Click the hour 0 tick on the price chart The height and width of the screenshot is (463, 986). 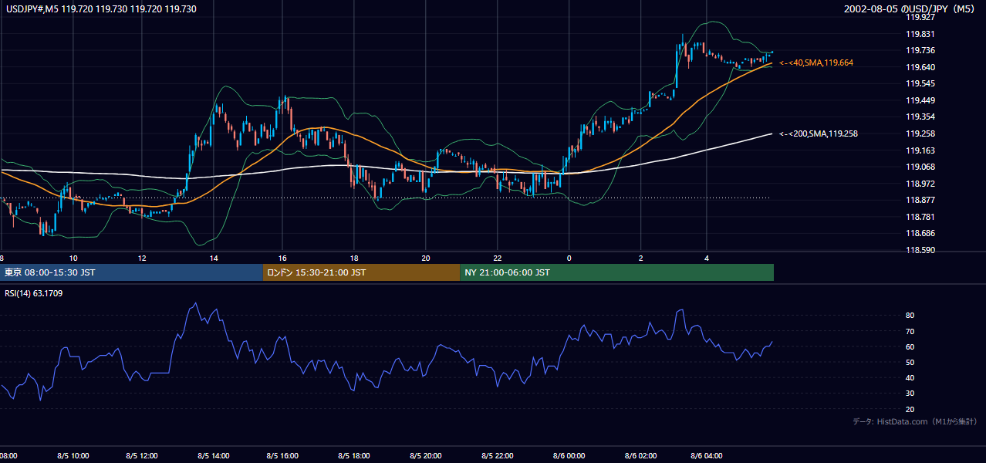click(x=569, y=259)
